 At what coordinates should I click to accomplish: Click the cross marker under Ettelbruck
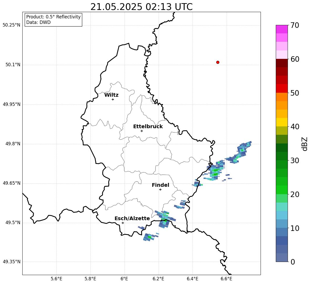tap(142, 131)
